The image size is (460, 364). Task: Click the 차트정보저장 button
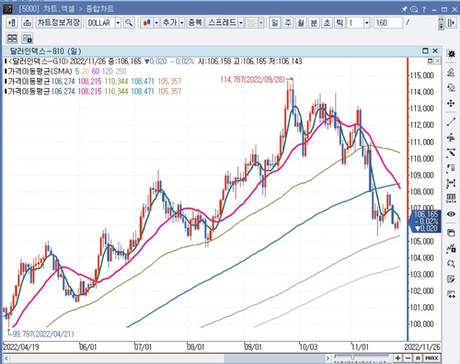point(59,23)
